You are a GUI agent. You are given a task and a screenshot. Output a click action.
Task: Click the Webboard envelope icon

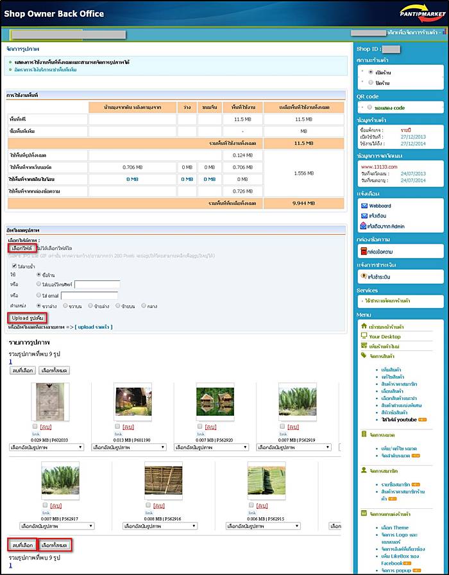[x=364, y=205]
